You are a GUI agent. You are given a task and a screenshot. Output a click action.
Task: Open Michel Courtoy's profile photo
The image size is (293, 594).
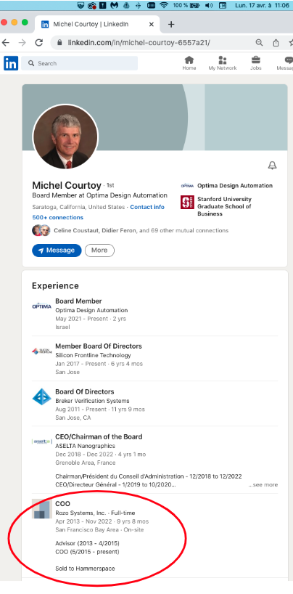click(65, 137)
